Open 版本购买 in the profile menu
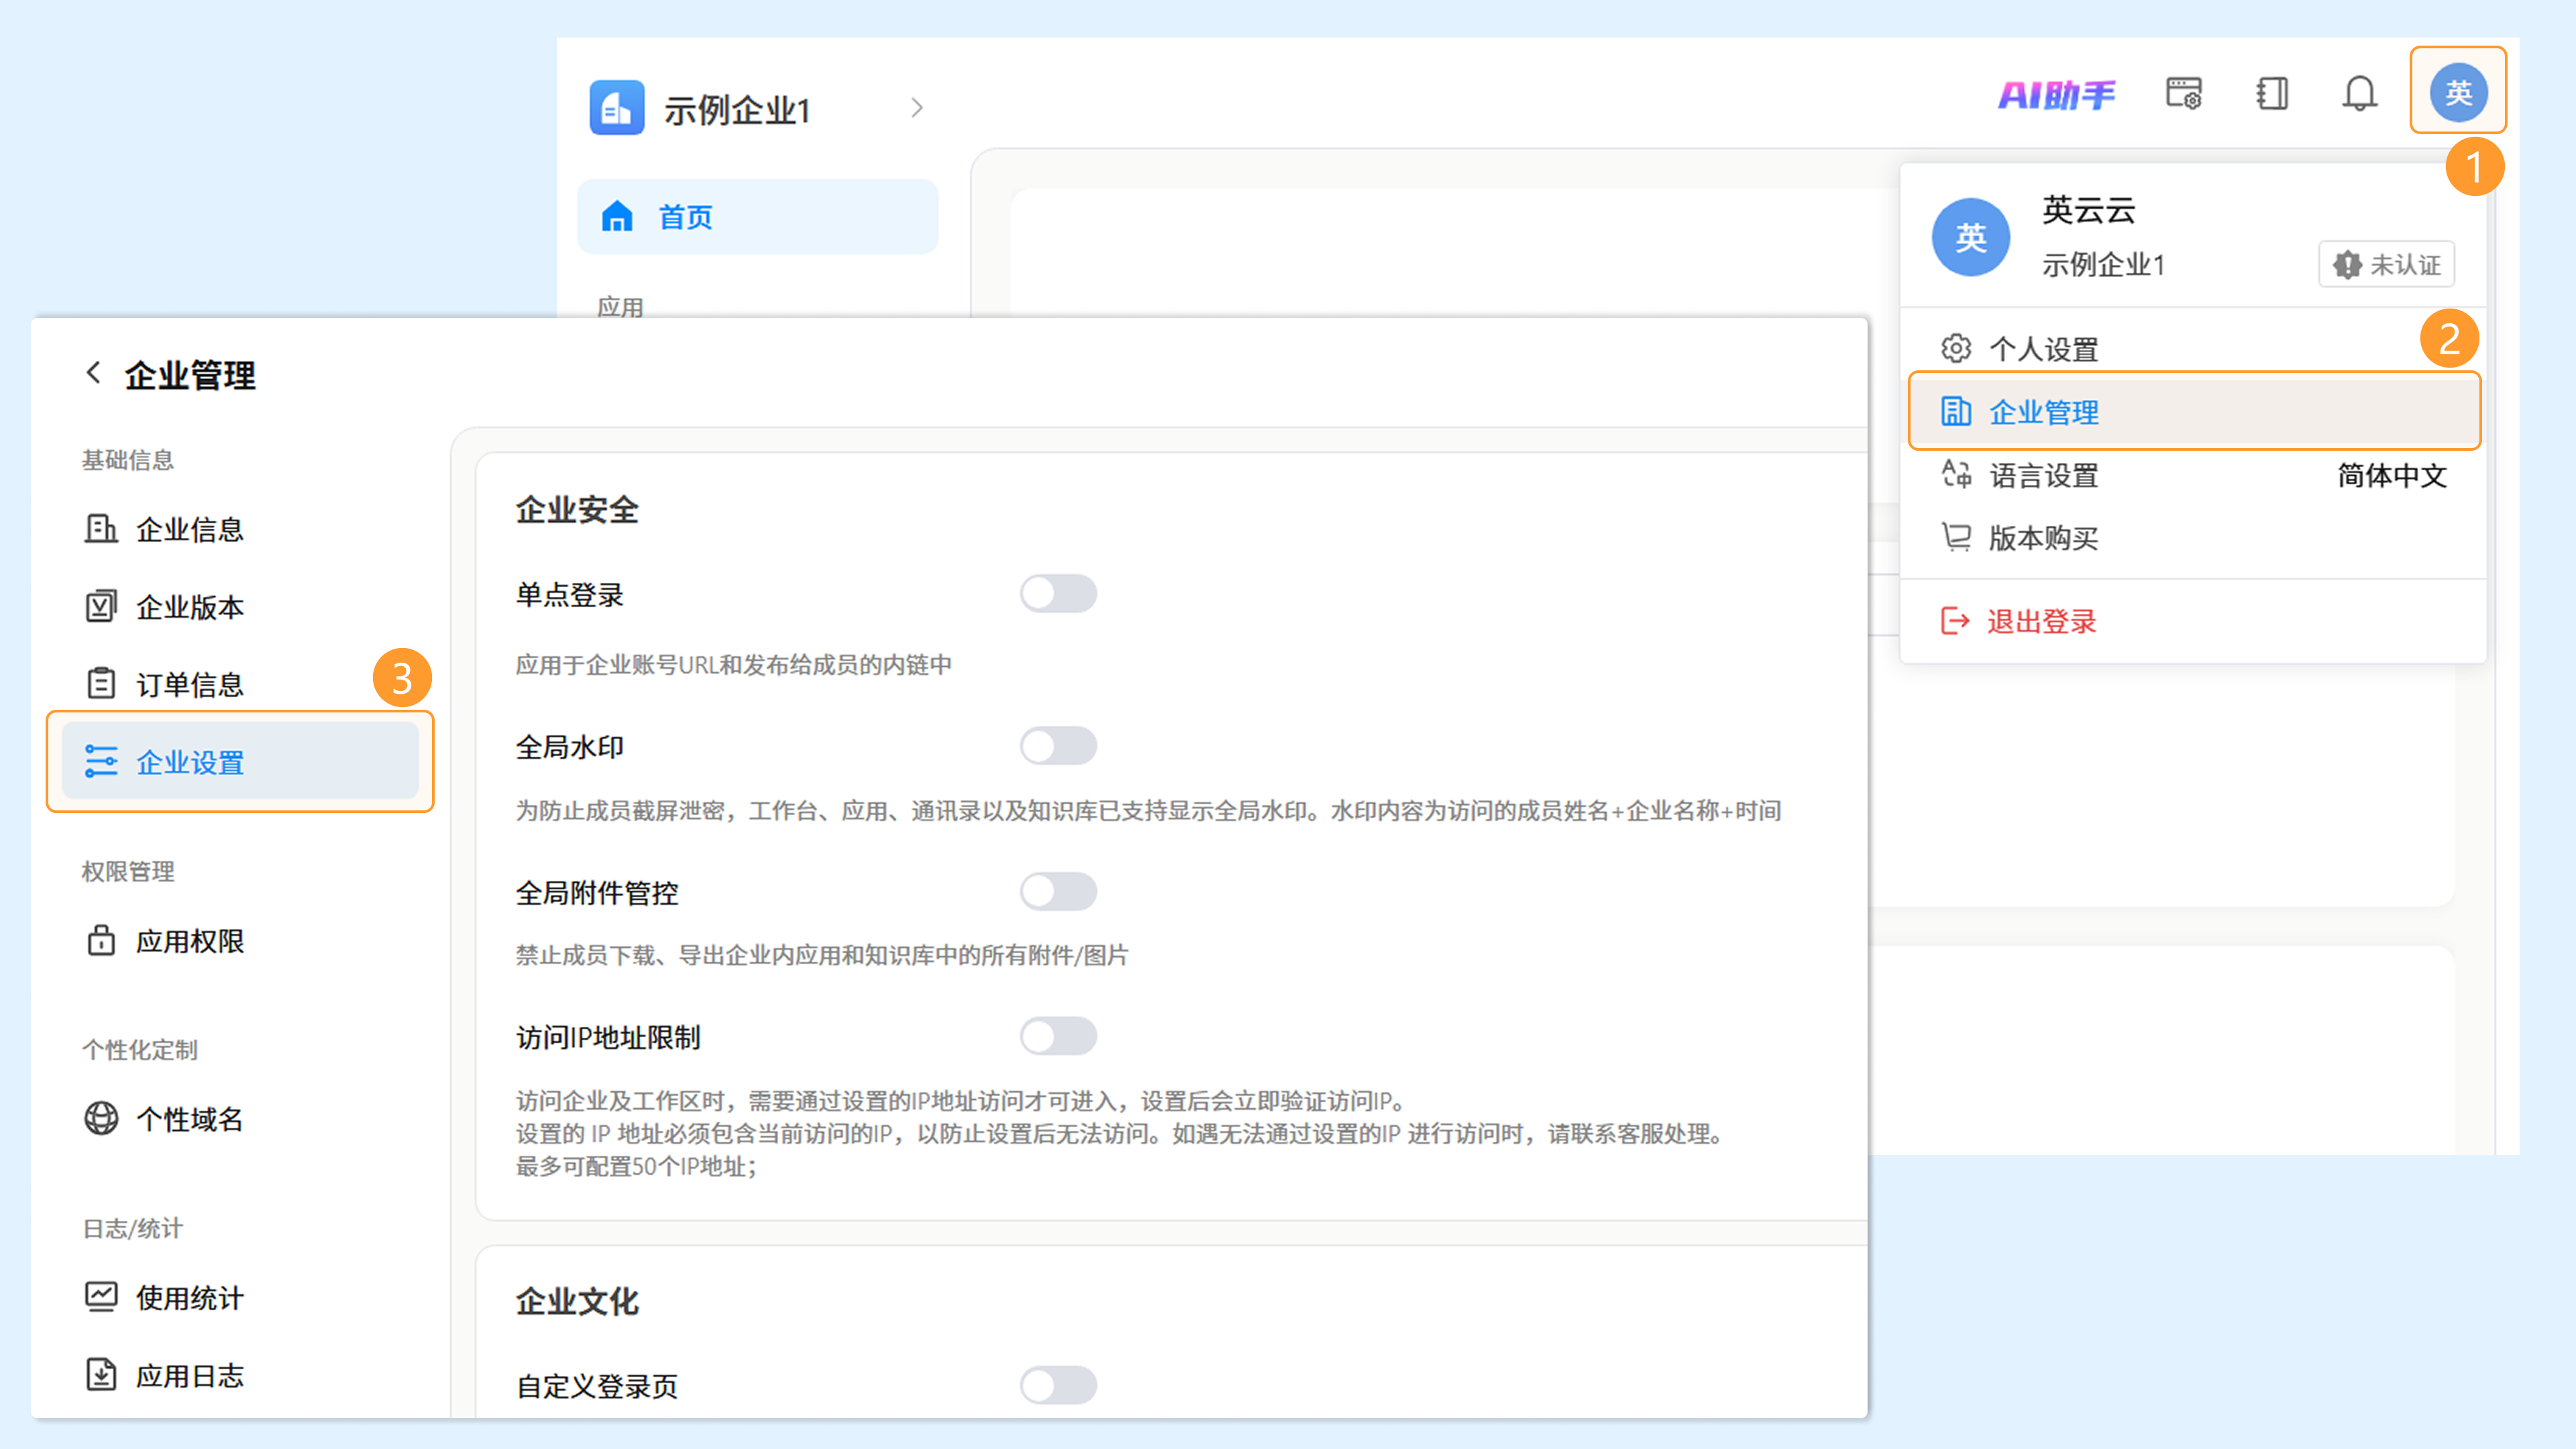This screenshot has height=1449, width=2576. click(2193, 538)
